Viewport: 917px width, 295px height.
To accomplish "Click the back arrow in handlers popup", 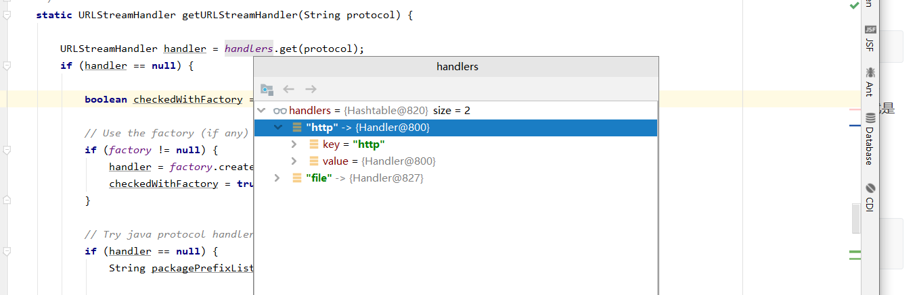I will click(x=289, y=89).
